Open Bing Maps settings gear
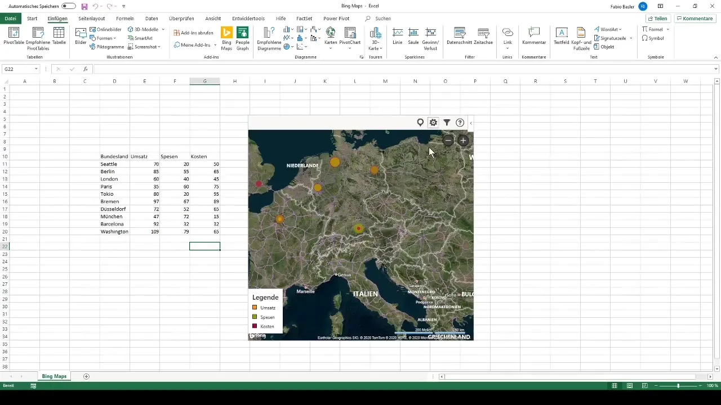 tap(433, 123)
